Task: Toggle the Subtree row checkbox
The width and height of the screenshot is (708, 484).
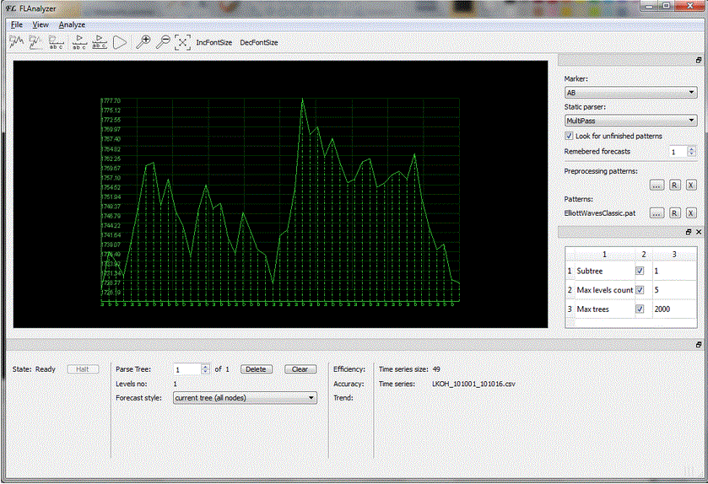Action: point(640,271)
